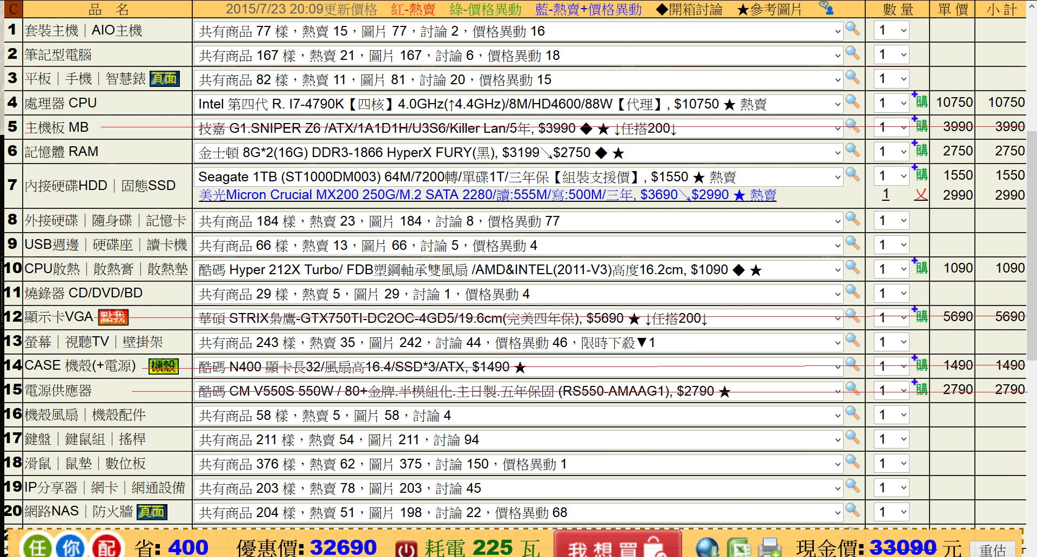Click the orange C icon at top-left
Viewport: 1037px width, 557px height.
[14, 9]
